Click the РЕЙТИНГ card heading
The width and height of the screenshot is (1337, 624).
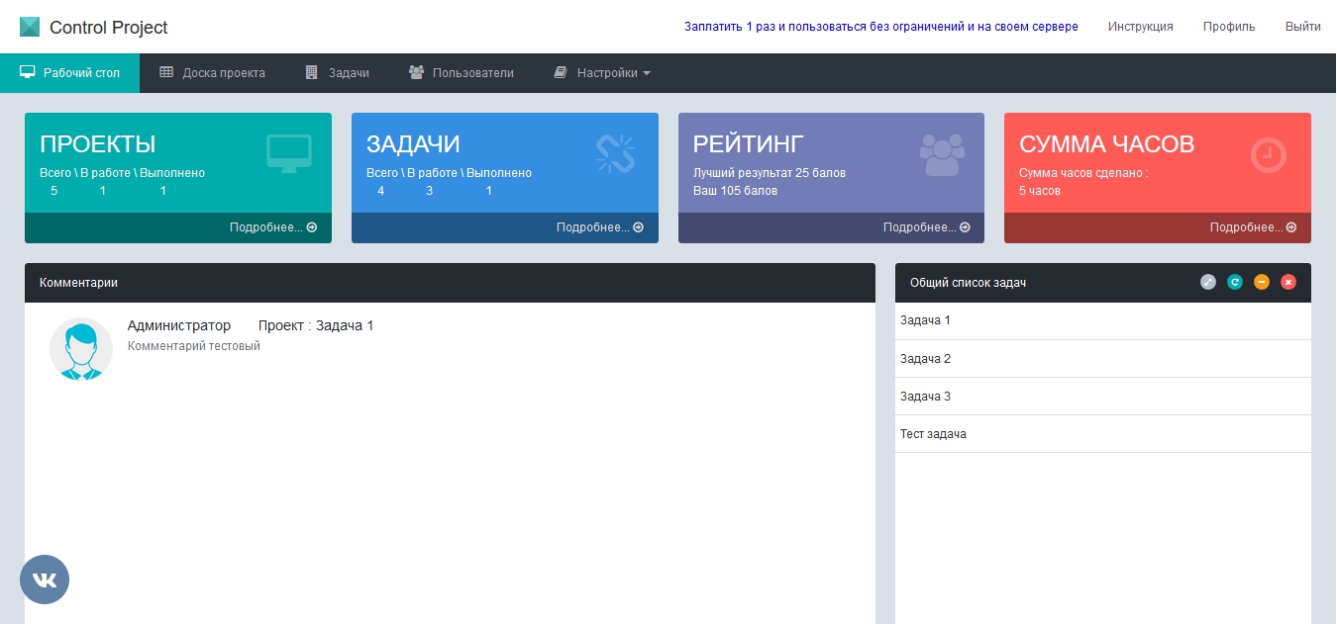coord(749,144)
